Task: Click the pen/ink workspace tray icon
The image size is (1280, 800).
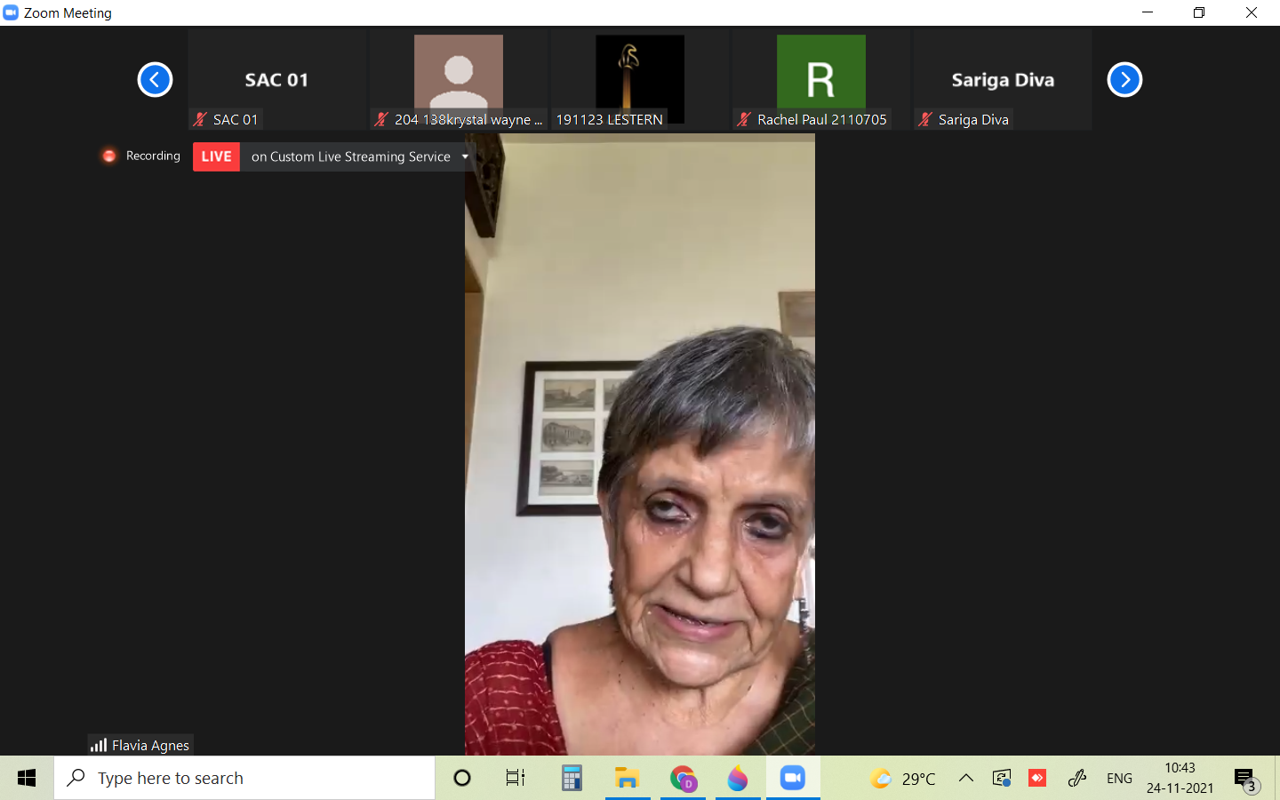Action: click(x=1077, y=779)
